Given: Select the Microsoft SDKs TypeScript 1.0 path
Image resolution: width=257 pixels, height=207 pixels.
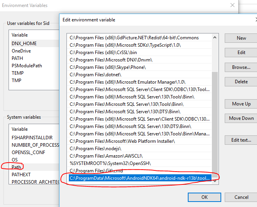Looking at the screenshot, I should pyautogui.click(x=139, y=45).
